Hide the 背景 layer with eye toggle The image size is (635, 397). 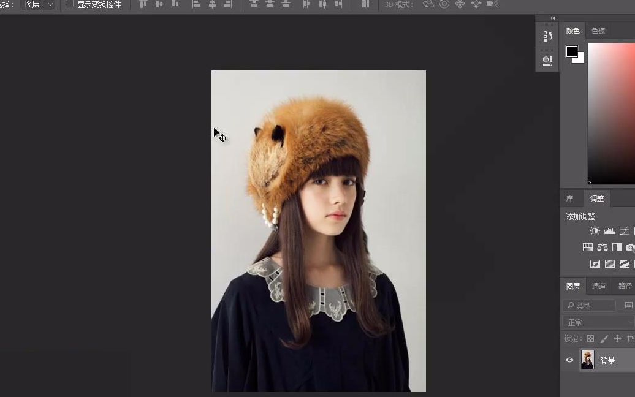[569, 360]
